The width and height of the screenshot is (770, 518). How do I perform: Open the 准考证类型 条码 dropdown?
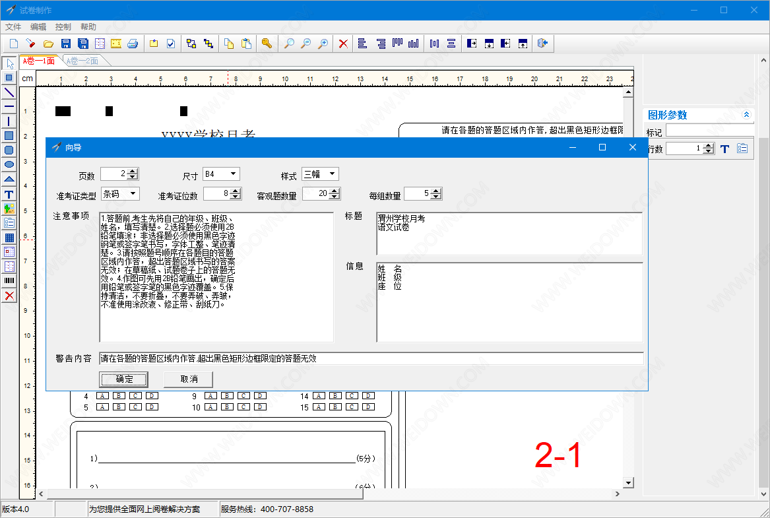(x=133, y=194)
